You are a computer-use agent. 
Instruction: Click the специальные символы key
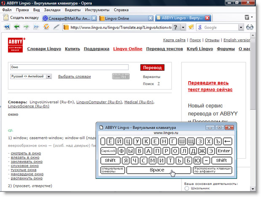tap(113, 170)
